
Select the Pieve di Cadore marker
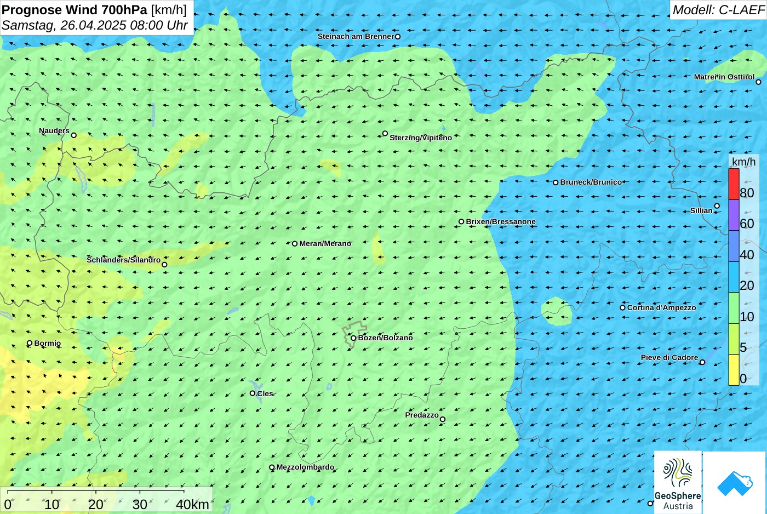pos(702,362)
